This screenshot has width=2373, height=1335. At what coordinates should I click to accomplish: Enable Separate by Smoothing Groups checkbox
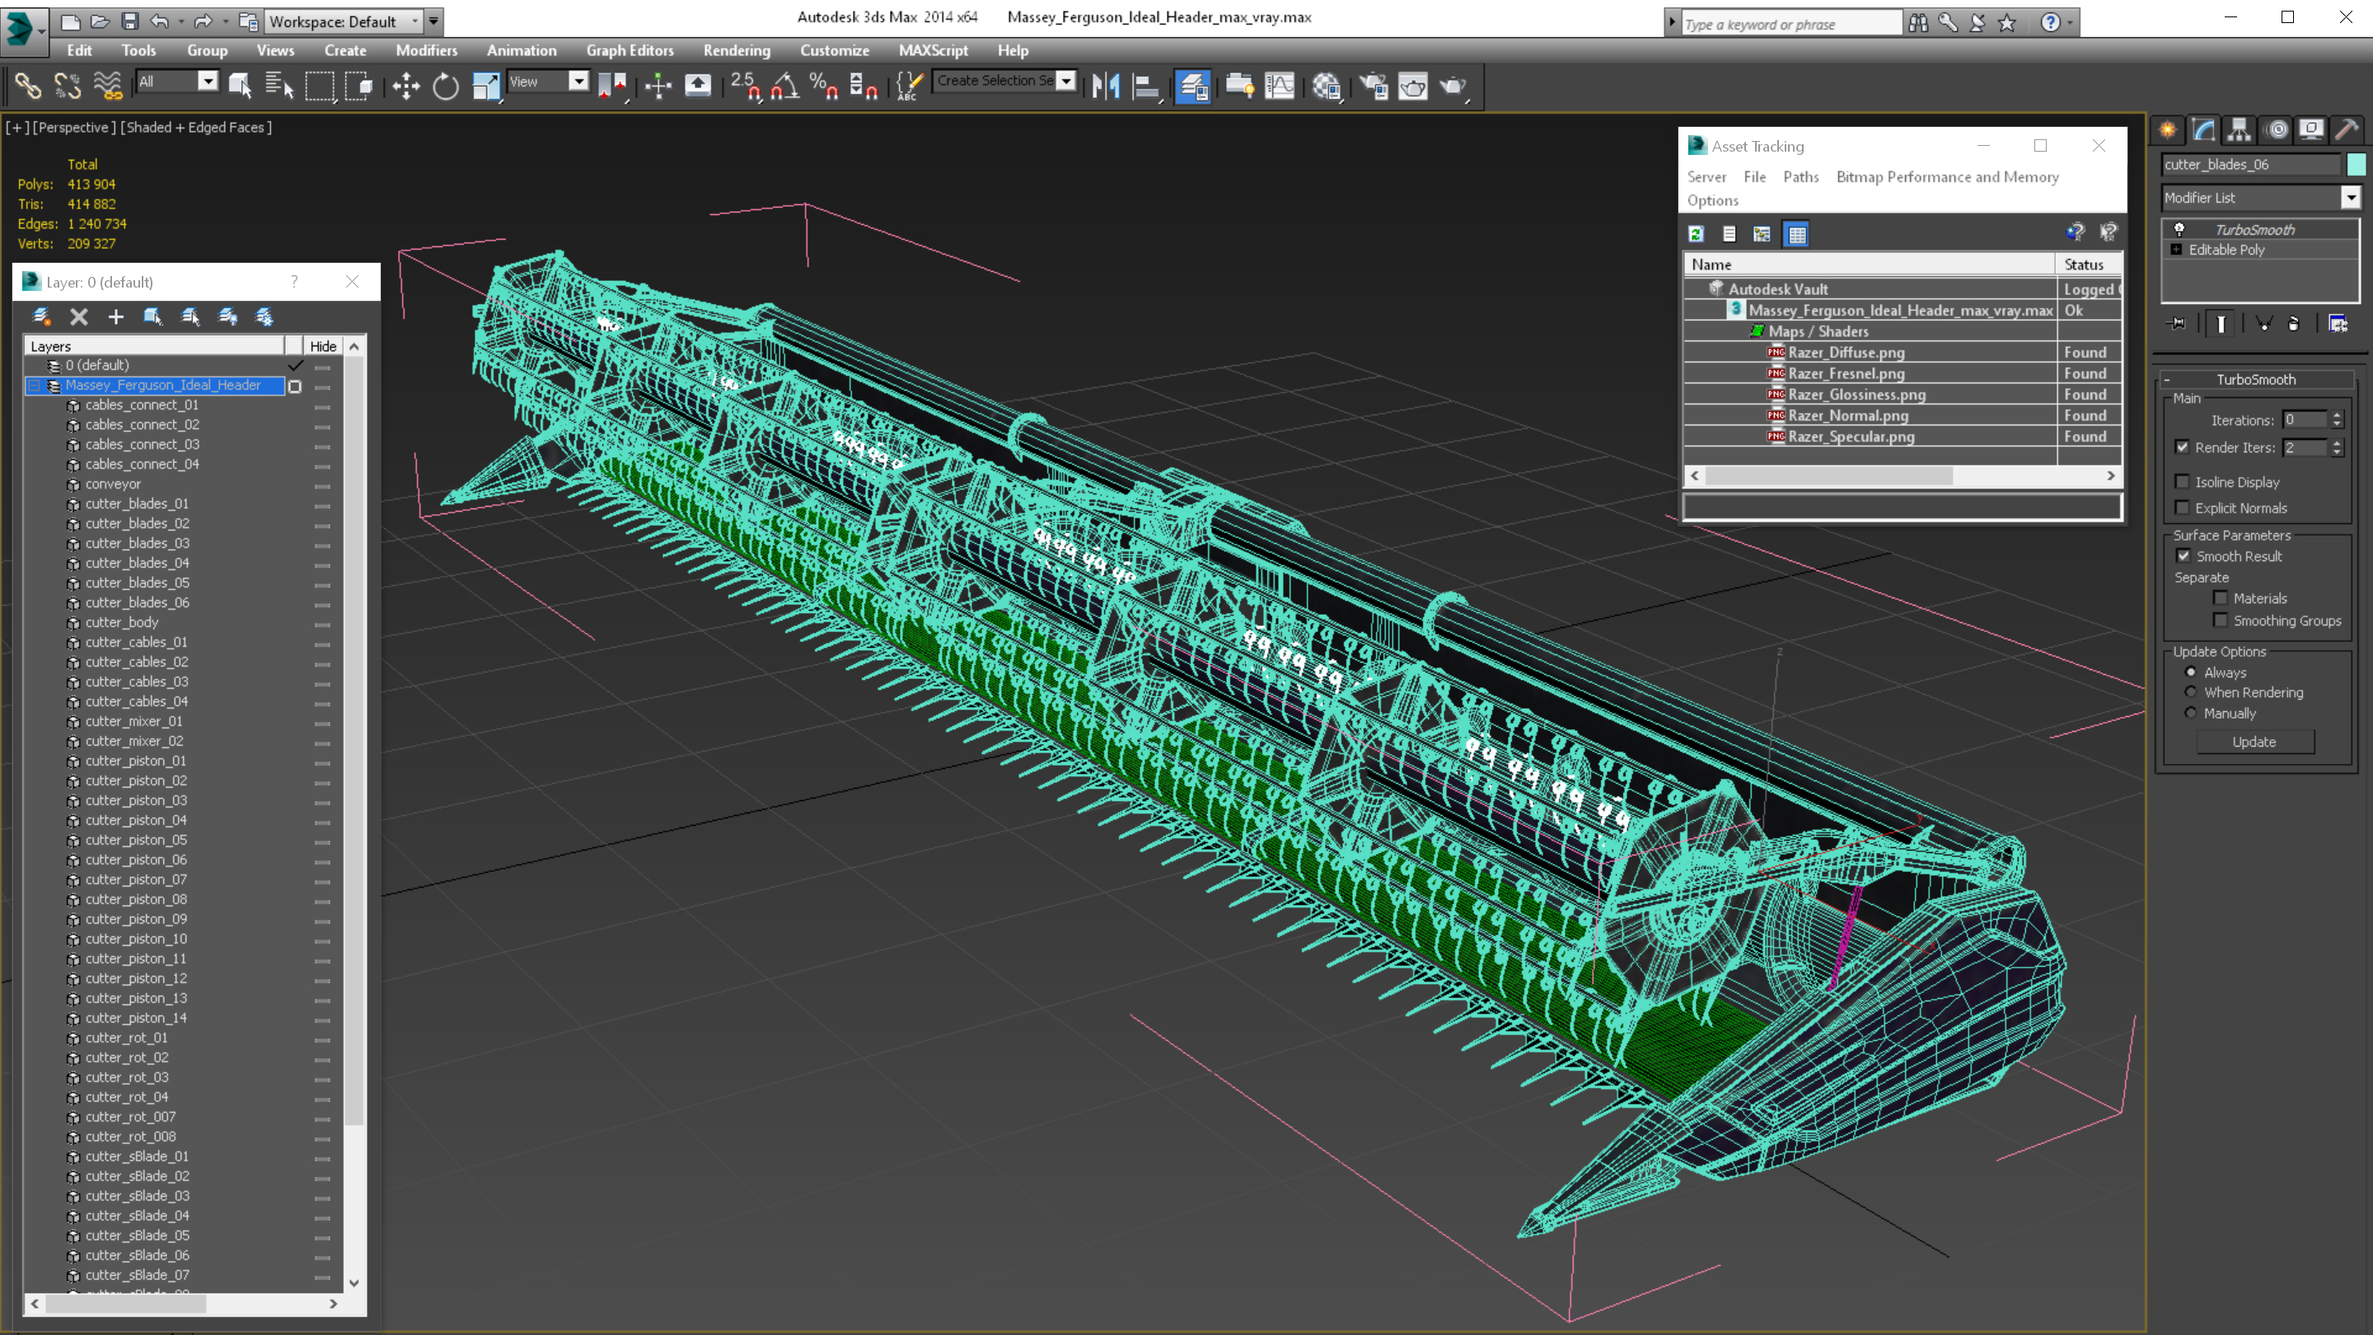click(x=2221, y=620)
